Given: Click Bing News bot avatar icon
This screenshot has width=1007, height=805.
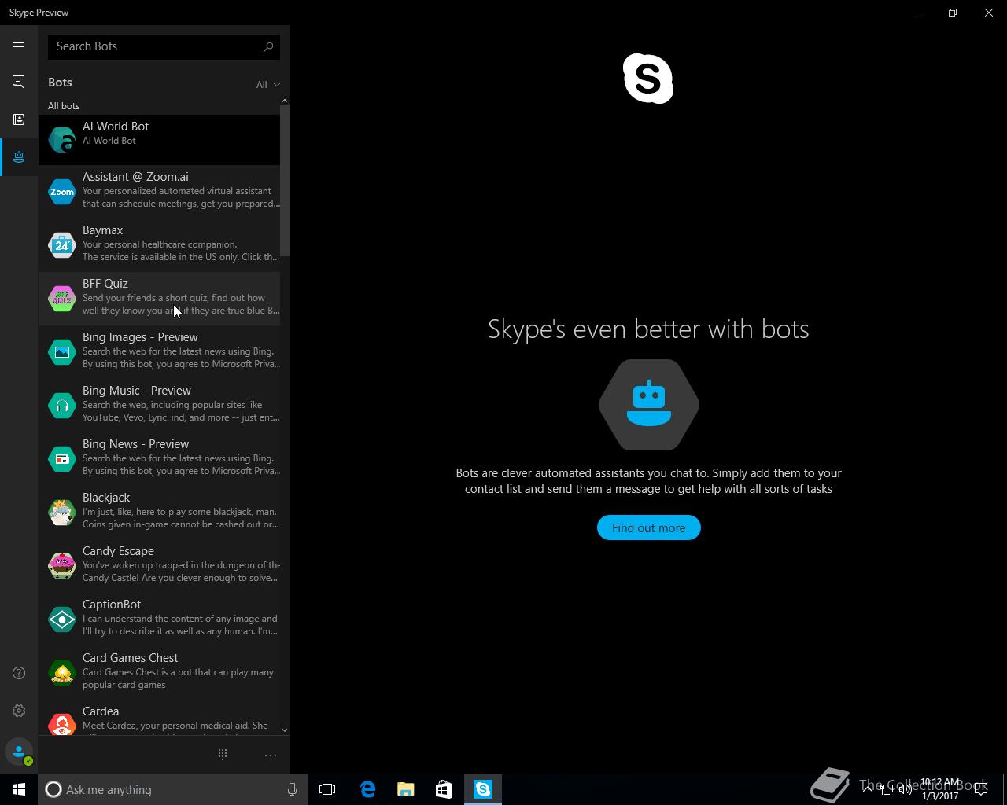Looking at the screenshot, I should [62, 458].
